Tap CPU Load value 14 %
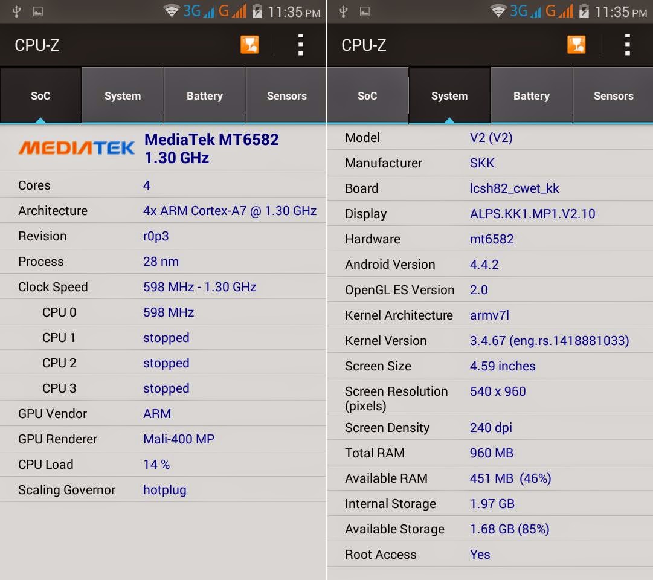 [x=156, y=465]
